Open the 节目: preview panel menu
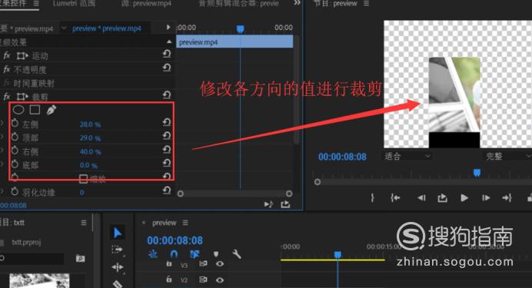 366,3
